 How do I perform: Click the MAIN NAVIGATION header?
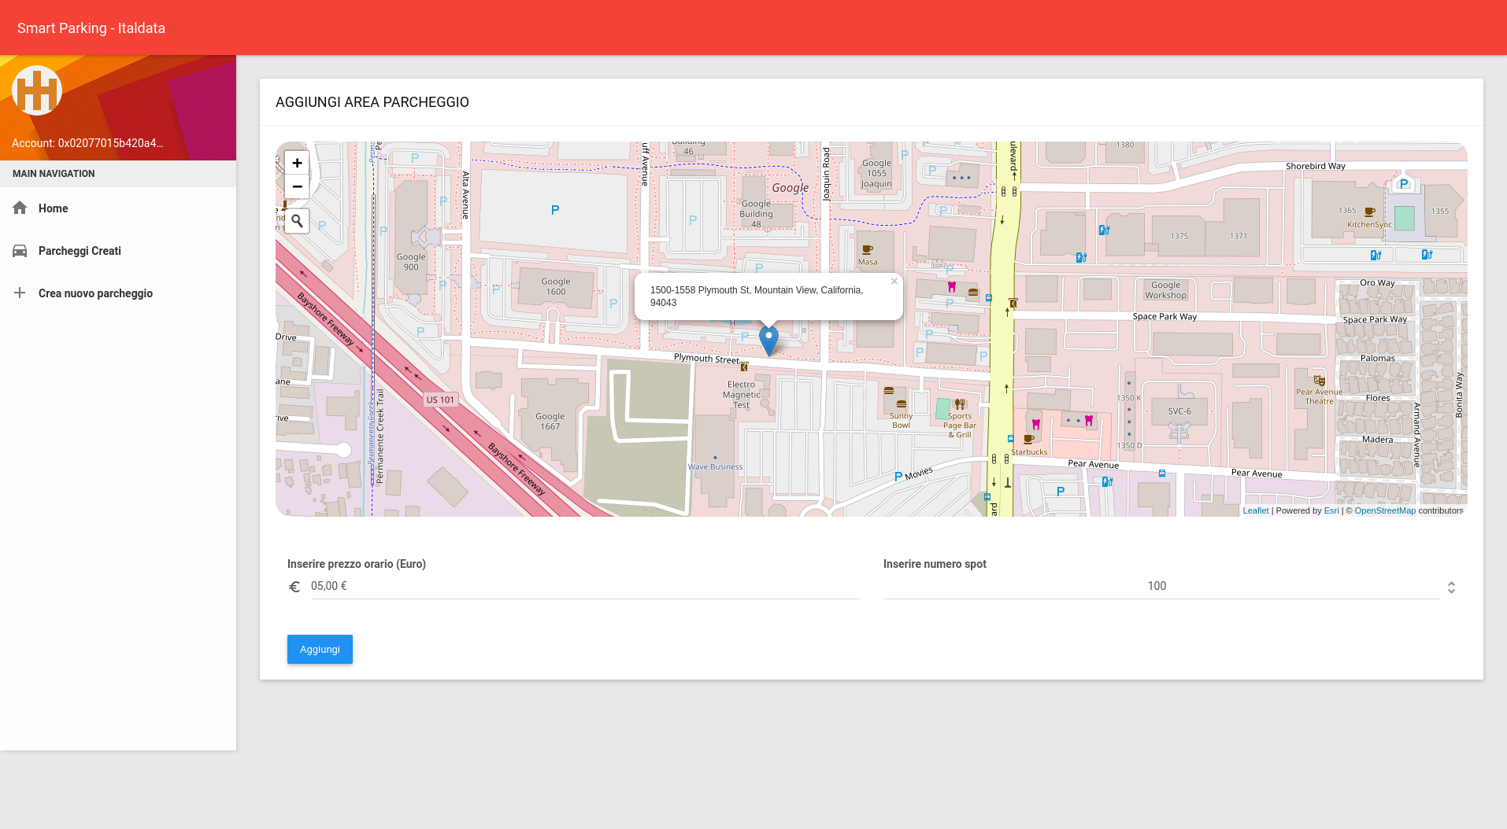point(54,174)
